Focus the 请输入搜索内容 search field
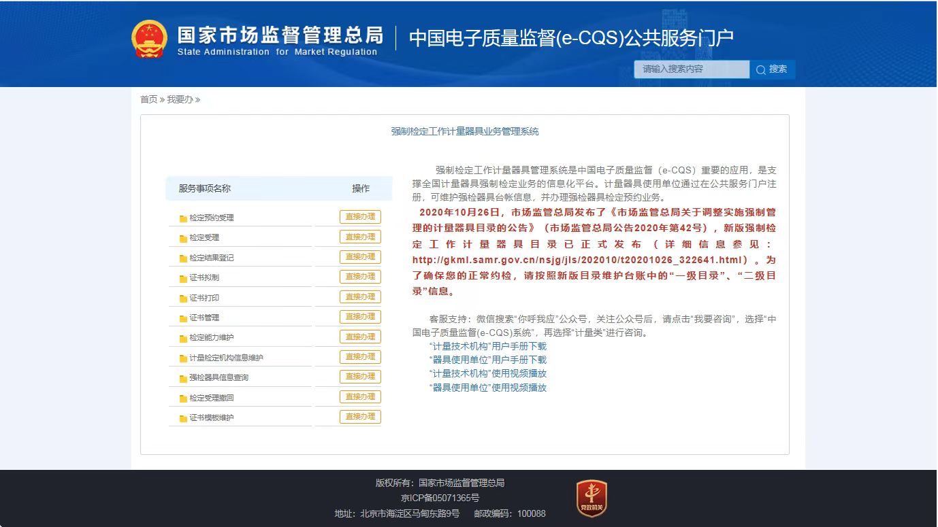 (691, 69)
